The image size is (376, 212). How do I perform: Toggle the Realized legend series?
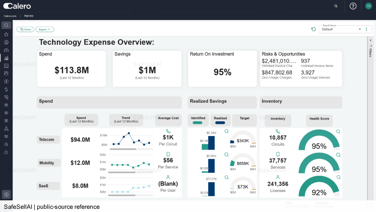click(220, 120)
